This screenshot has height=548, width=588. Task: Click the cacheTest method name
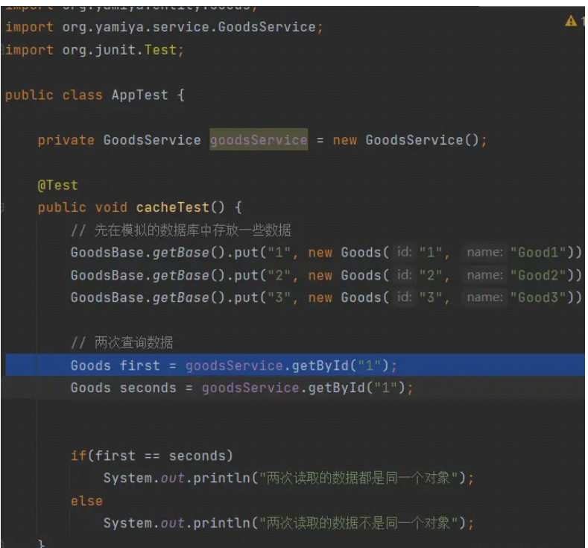coord(172,207)
